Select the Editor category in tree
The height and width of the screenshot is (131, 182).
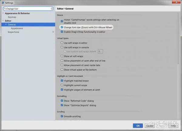[8, 21]
